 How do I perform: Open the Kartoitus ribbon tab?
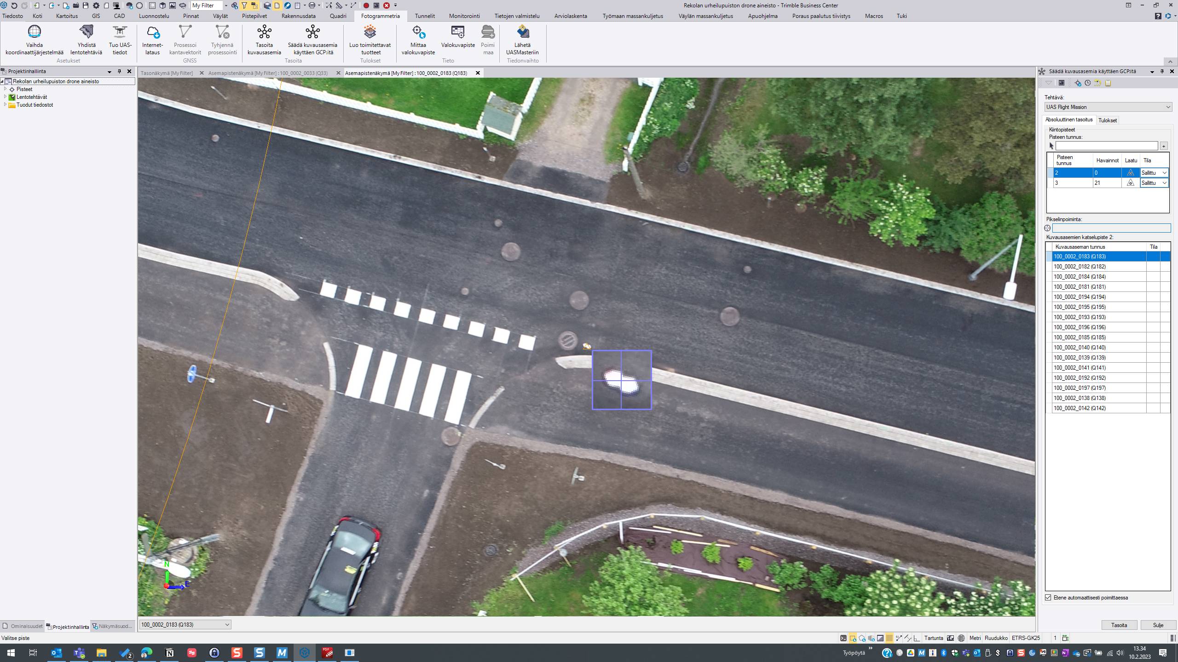[67, 16]
